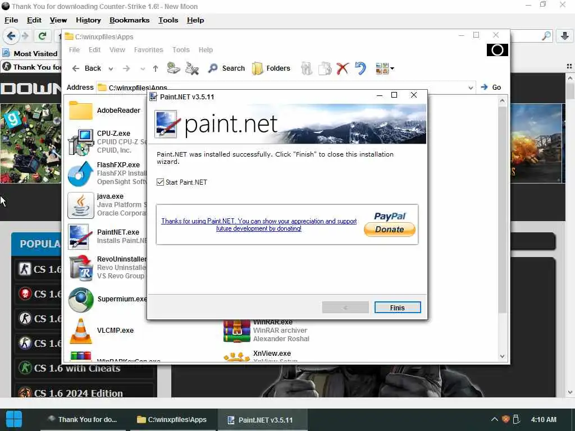Click the Finish button in Paint.NET installer

click(398, 308)
